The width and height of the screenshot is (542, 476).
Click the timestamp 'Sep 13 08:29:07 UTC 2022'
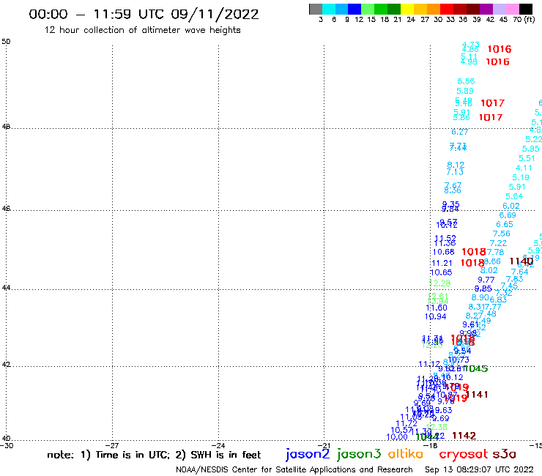pyautogui.click(x=479, y=470)
